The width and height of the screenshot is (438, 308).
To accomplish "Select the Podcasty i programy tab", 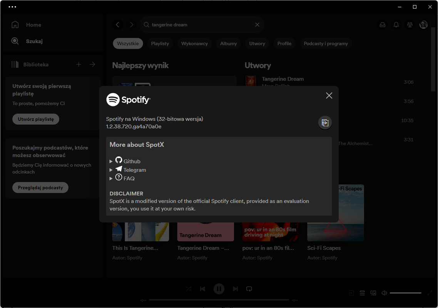I will click(326, 44).
